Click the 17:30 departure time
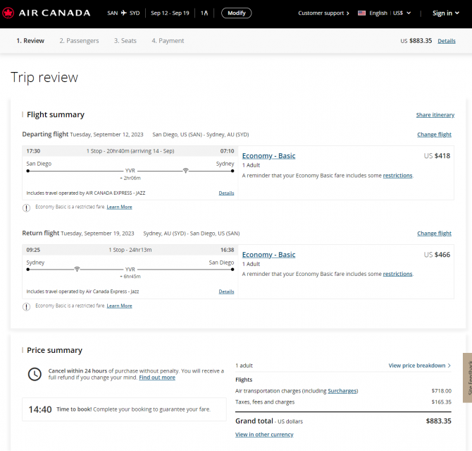Viewport: 472px width, 451px height. click(33, 151)
